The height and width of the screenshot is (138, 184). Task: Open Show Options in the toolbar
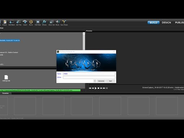coord(52,23)
